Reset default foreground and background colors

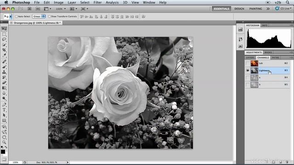pos(2,147)
